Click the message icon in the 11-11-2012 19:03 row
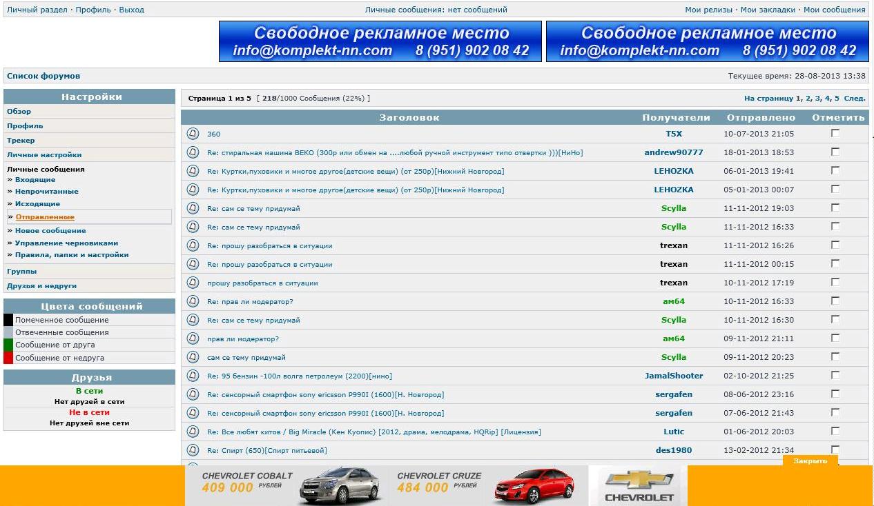 coord(193,208)
